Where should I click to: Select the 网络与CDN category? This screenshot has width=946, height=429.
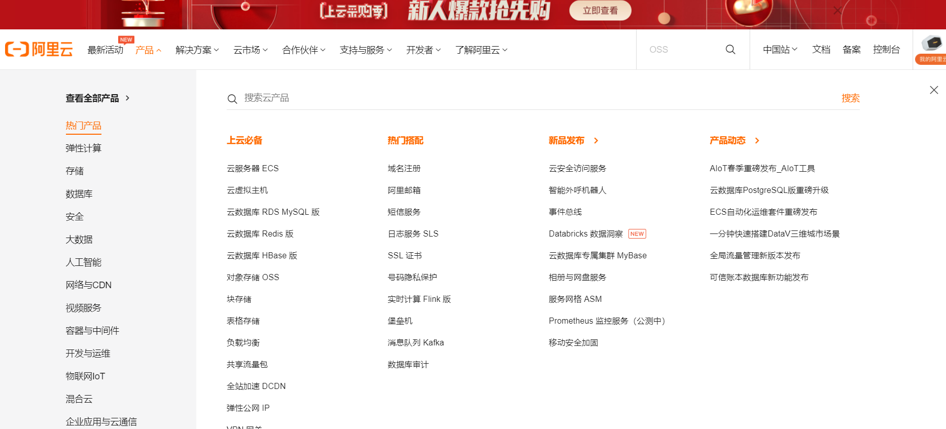[x=89, y=285]
